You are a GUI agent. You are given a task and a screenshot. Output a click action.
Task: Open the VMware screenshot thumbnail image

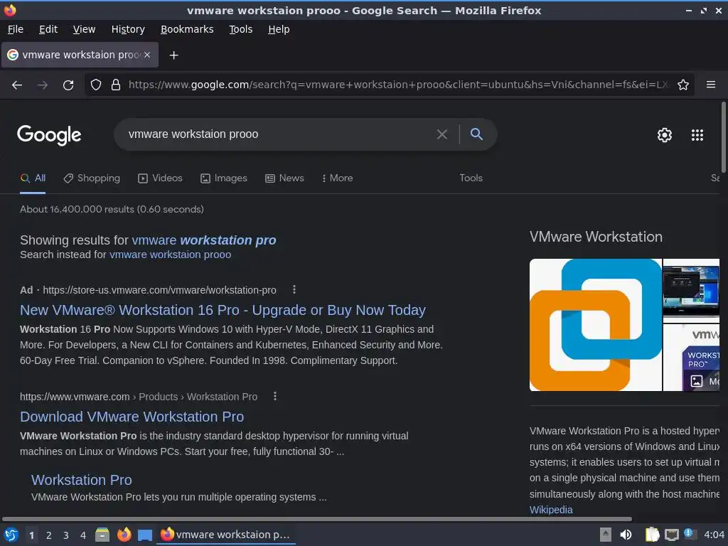click(691, 290)
